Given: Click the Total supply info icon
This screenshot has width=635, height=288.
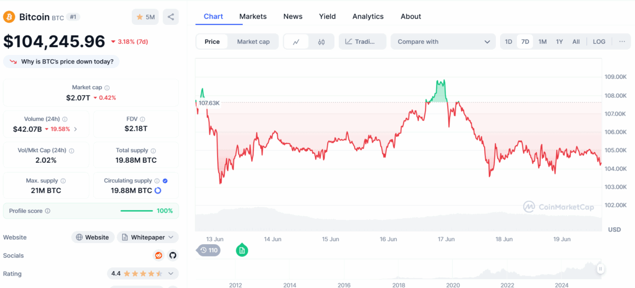Looking at the screenshot, I should coord(153,151).
